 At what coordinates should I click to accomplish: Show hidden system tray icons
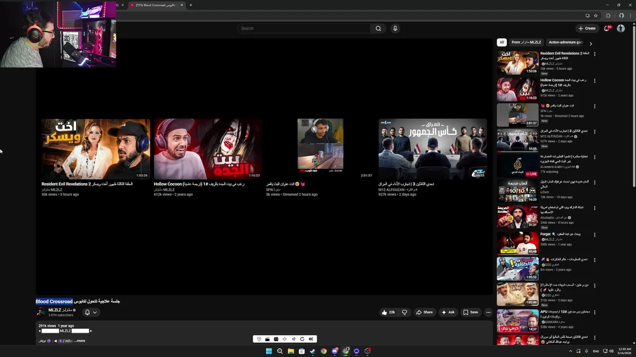coord(570,351)
